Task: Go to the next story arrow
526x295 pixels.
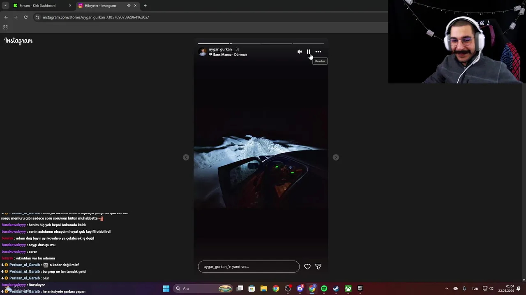Action: tap(336, 157)
